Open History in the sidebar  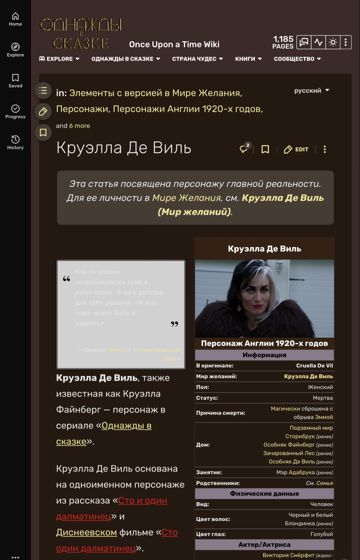15,143
